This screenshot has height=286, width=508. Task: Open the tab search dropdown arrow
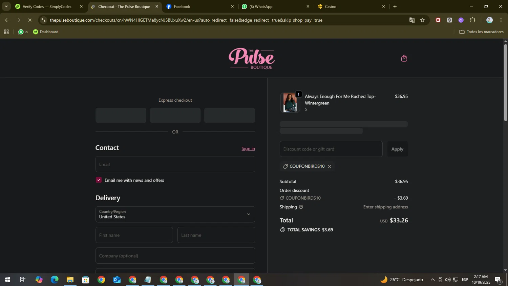click(6, 6)
